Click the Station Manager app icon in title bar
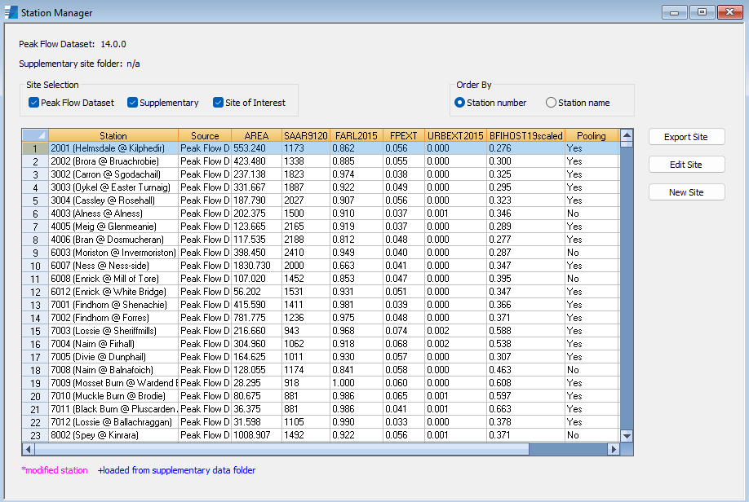This screenshot has height=502, width=749. click(x=11, y=12)
